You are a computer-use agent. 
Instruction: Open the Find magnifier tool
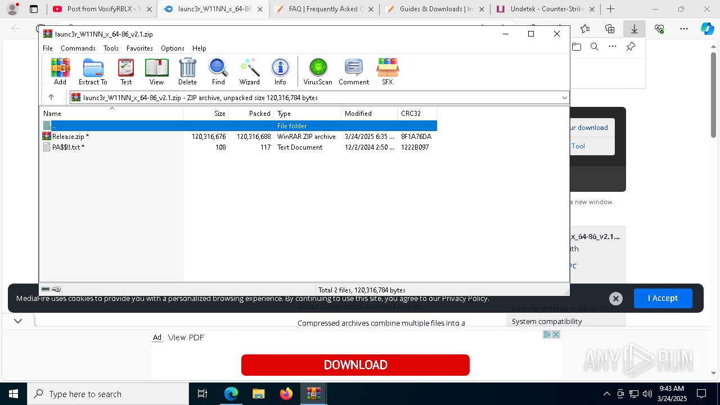point(218,71)
